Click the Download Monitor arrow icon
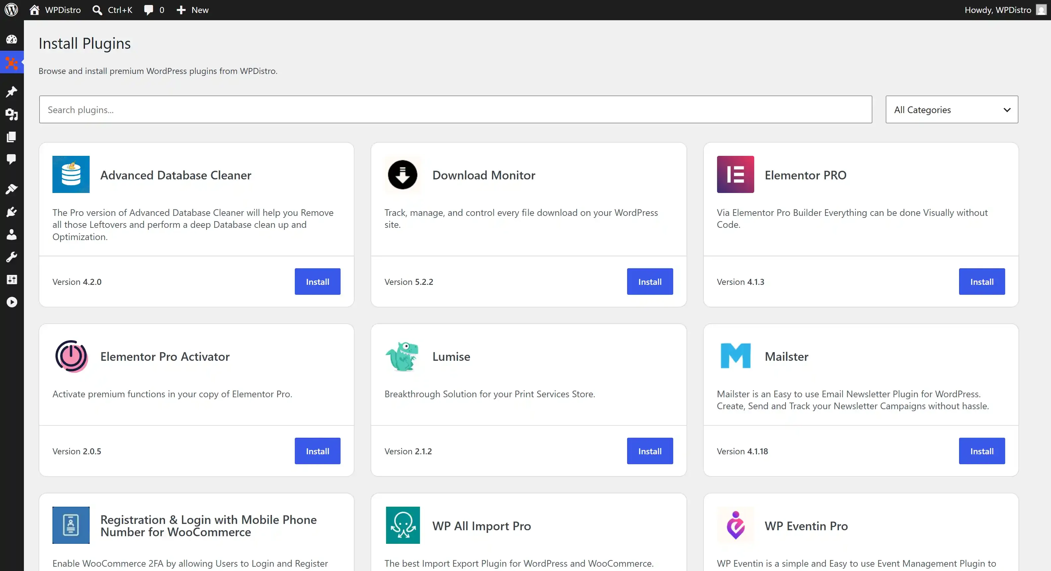 (402, 174)
